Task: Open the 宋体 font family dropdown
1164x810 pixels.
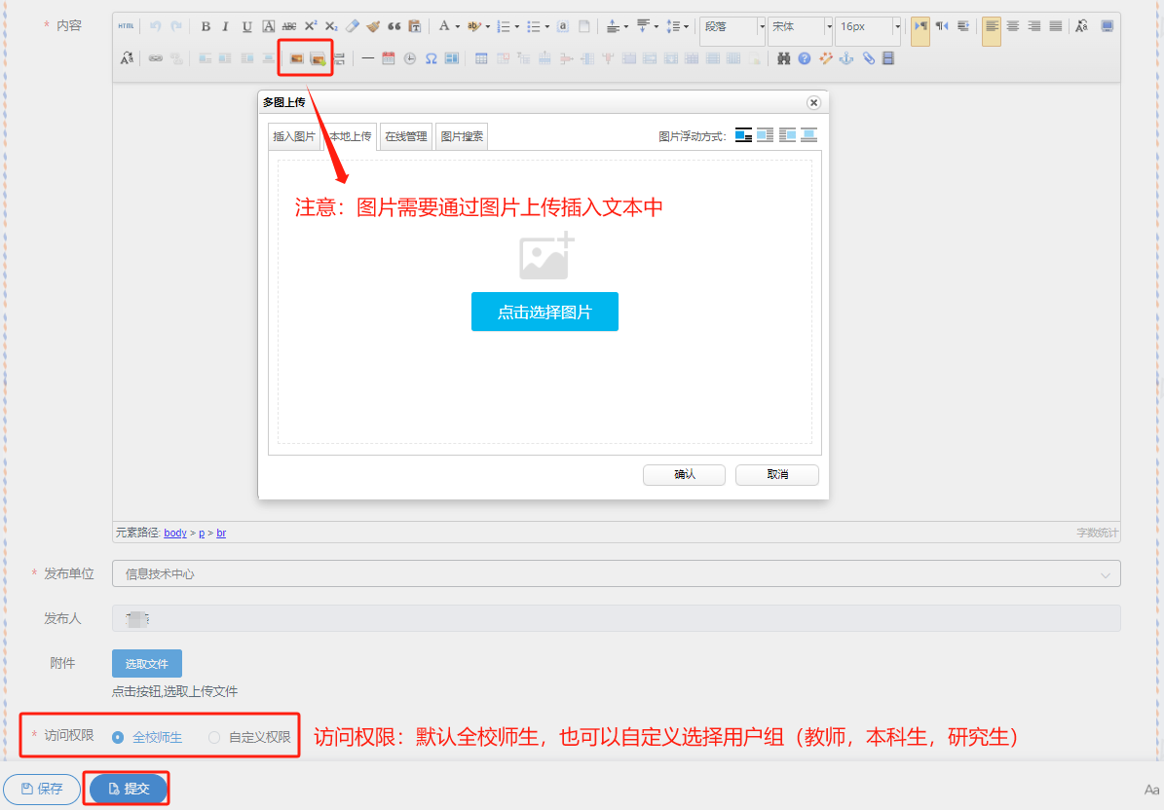Action: pyautogui.click(x=800, y=26)
